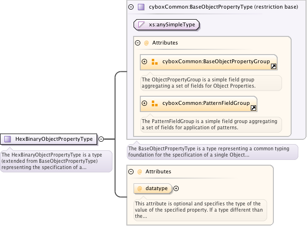The width and height of the screenshot is (307, 226).
Task: Expand the cyboxCommon:PatternFieldGroup node
Action: point(144,103)
